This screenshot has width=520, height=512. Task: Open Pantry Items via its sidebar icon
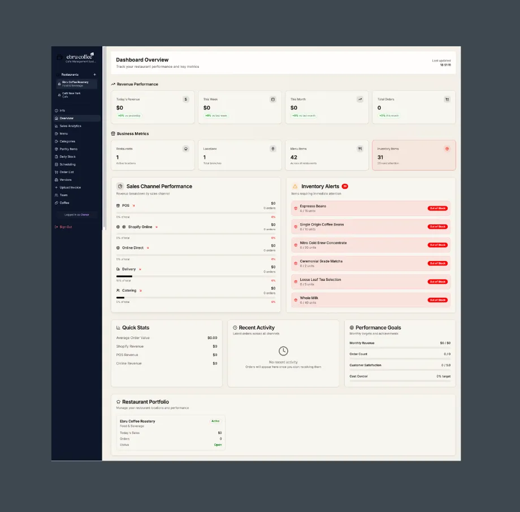click(56, 149)
